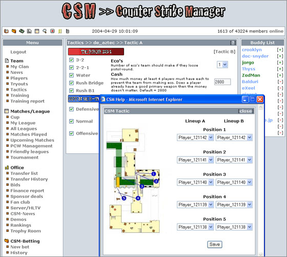287x257 pixels.
Task: Click the Cash amount input field
Action: click(x=222, y=82)
